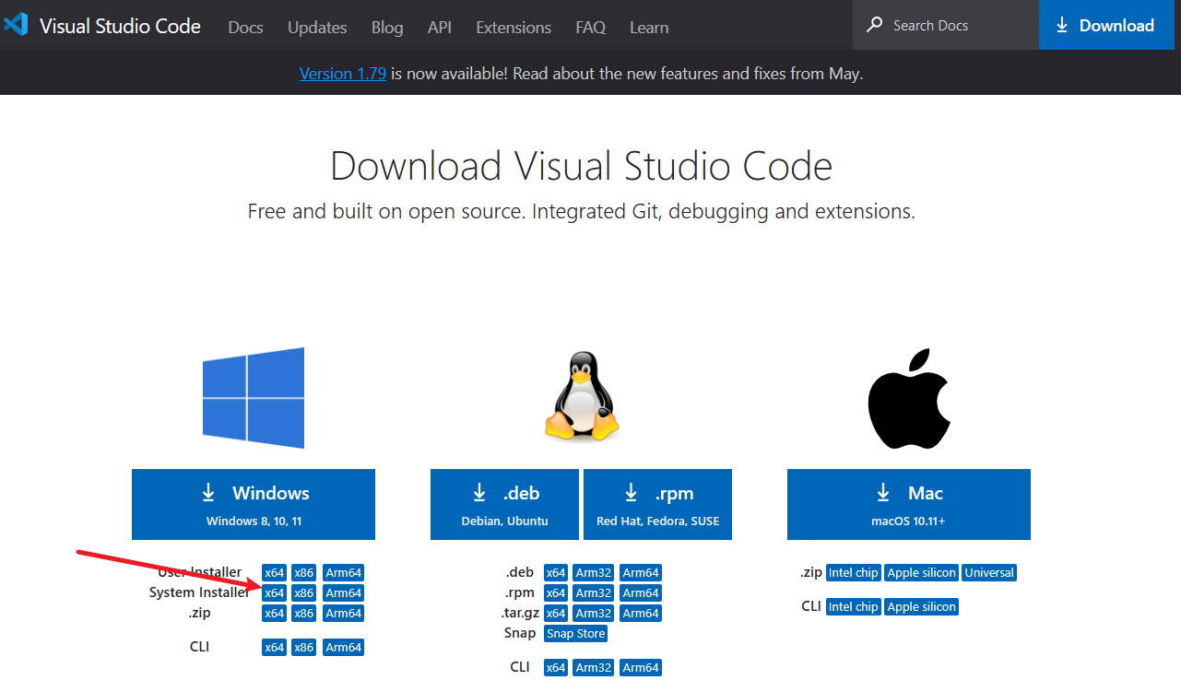Click the Visual Studio Code logo icon

click(16, 25)
